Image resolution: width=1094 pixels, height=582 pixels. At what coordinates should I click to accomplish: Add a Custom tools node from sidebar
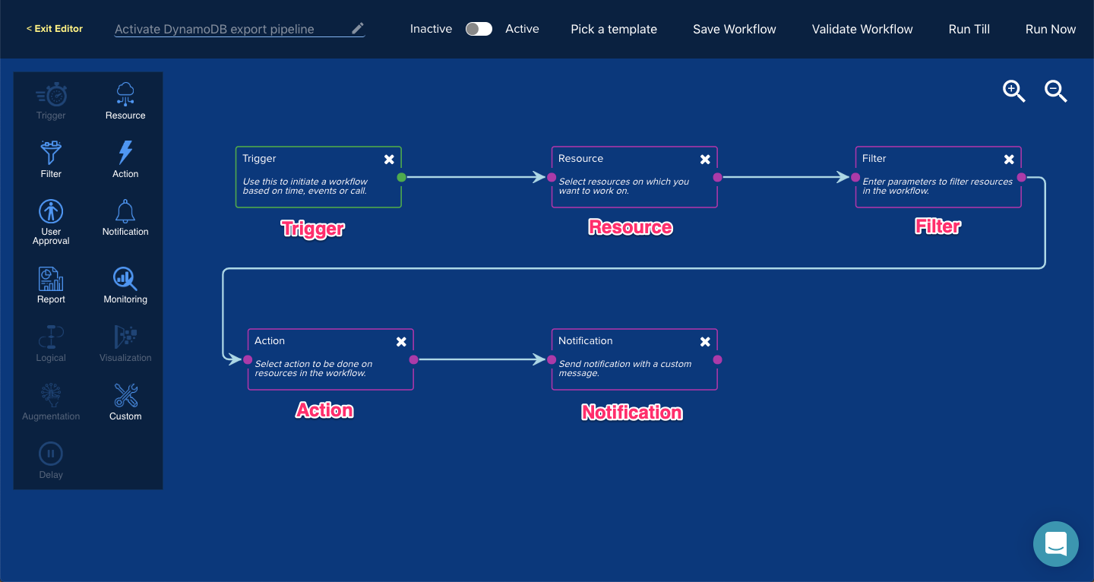coord(125,396)
